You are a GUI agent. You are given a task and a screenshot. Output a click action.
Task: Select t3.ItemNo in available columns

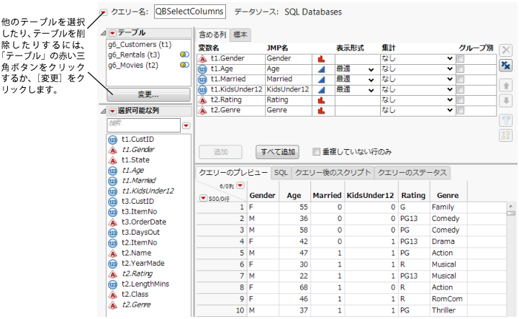pyautogui.click(x=140, y=212)
